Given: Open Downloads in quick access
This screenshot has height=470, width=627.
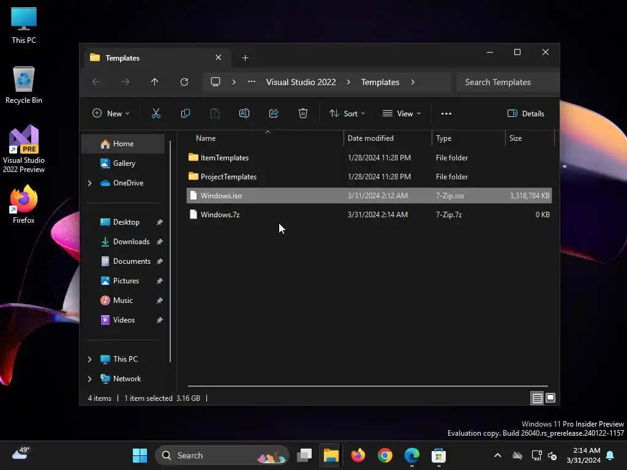Looking at the screenshot, I should coord(123,242).
